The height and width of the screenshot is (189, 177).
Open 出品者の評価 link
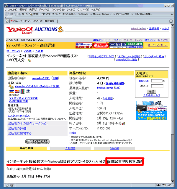pos(17,129)
